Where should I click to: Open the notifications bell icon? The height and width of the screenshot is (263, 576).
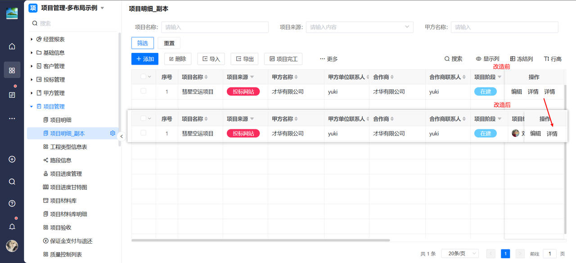point(12,227)
